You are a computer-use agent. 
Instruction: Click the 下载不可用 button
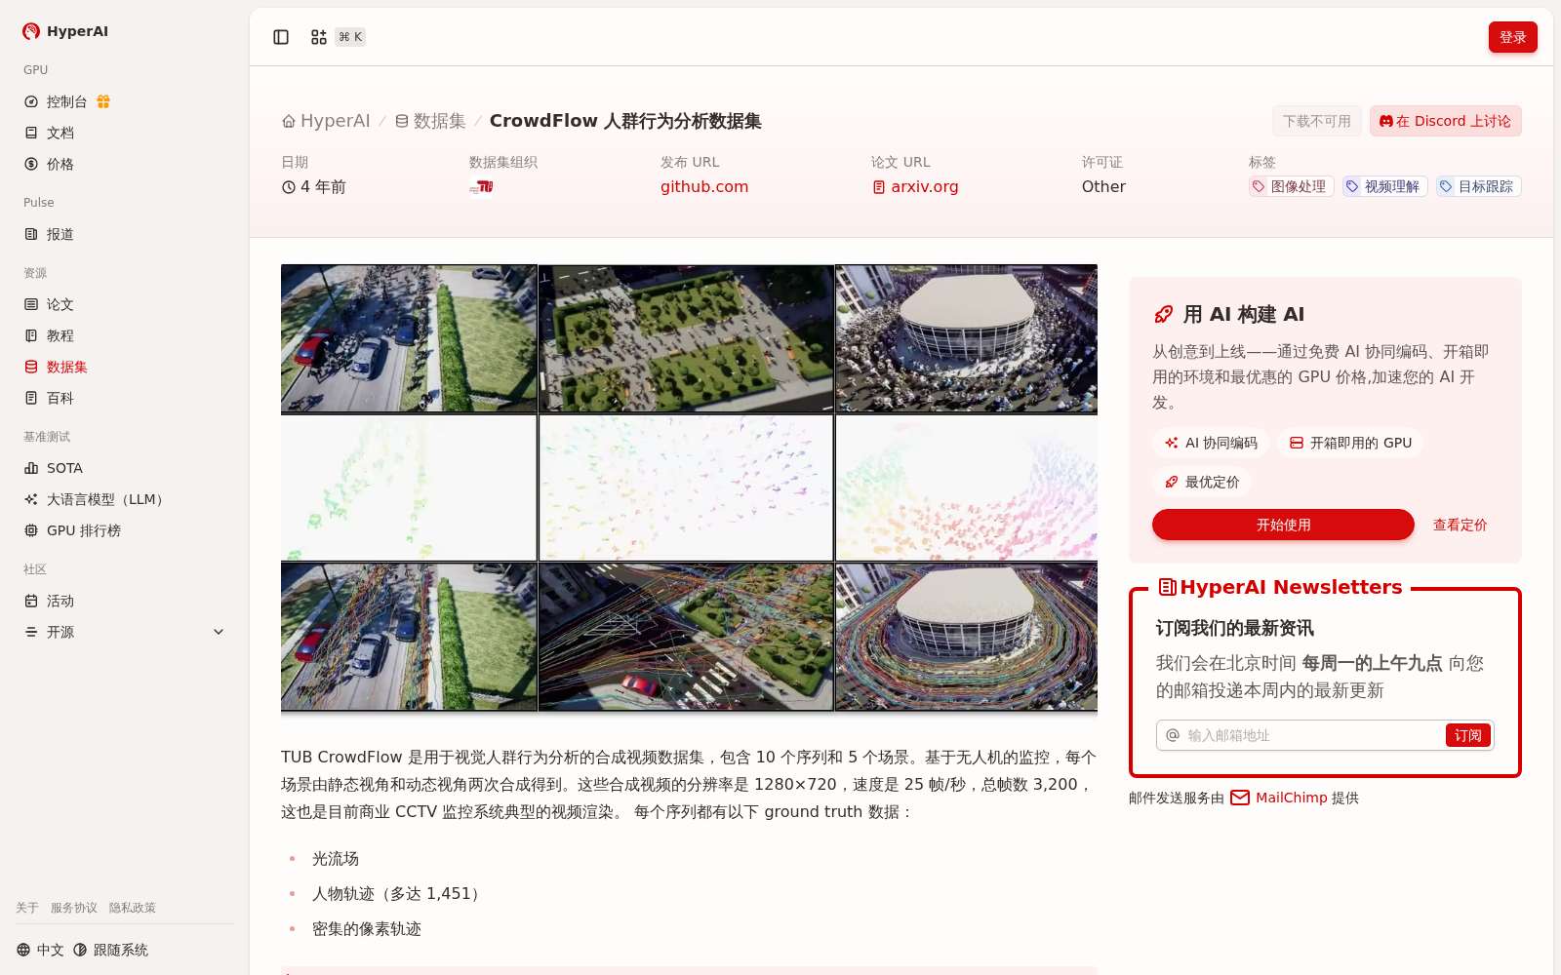[1316, 121]
